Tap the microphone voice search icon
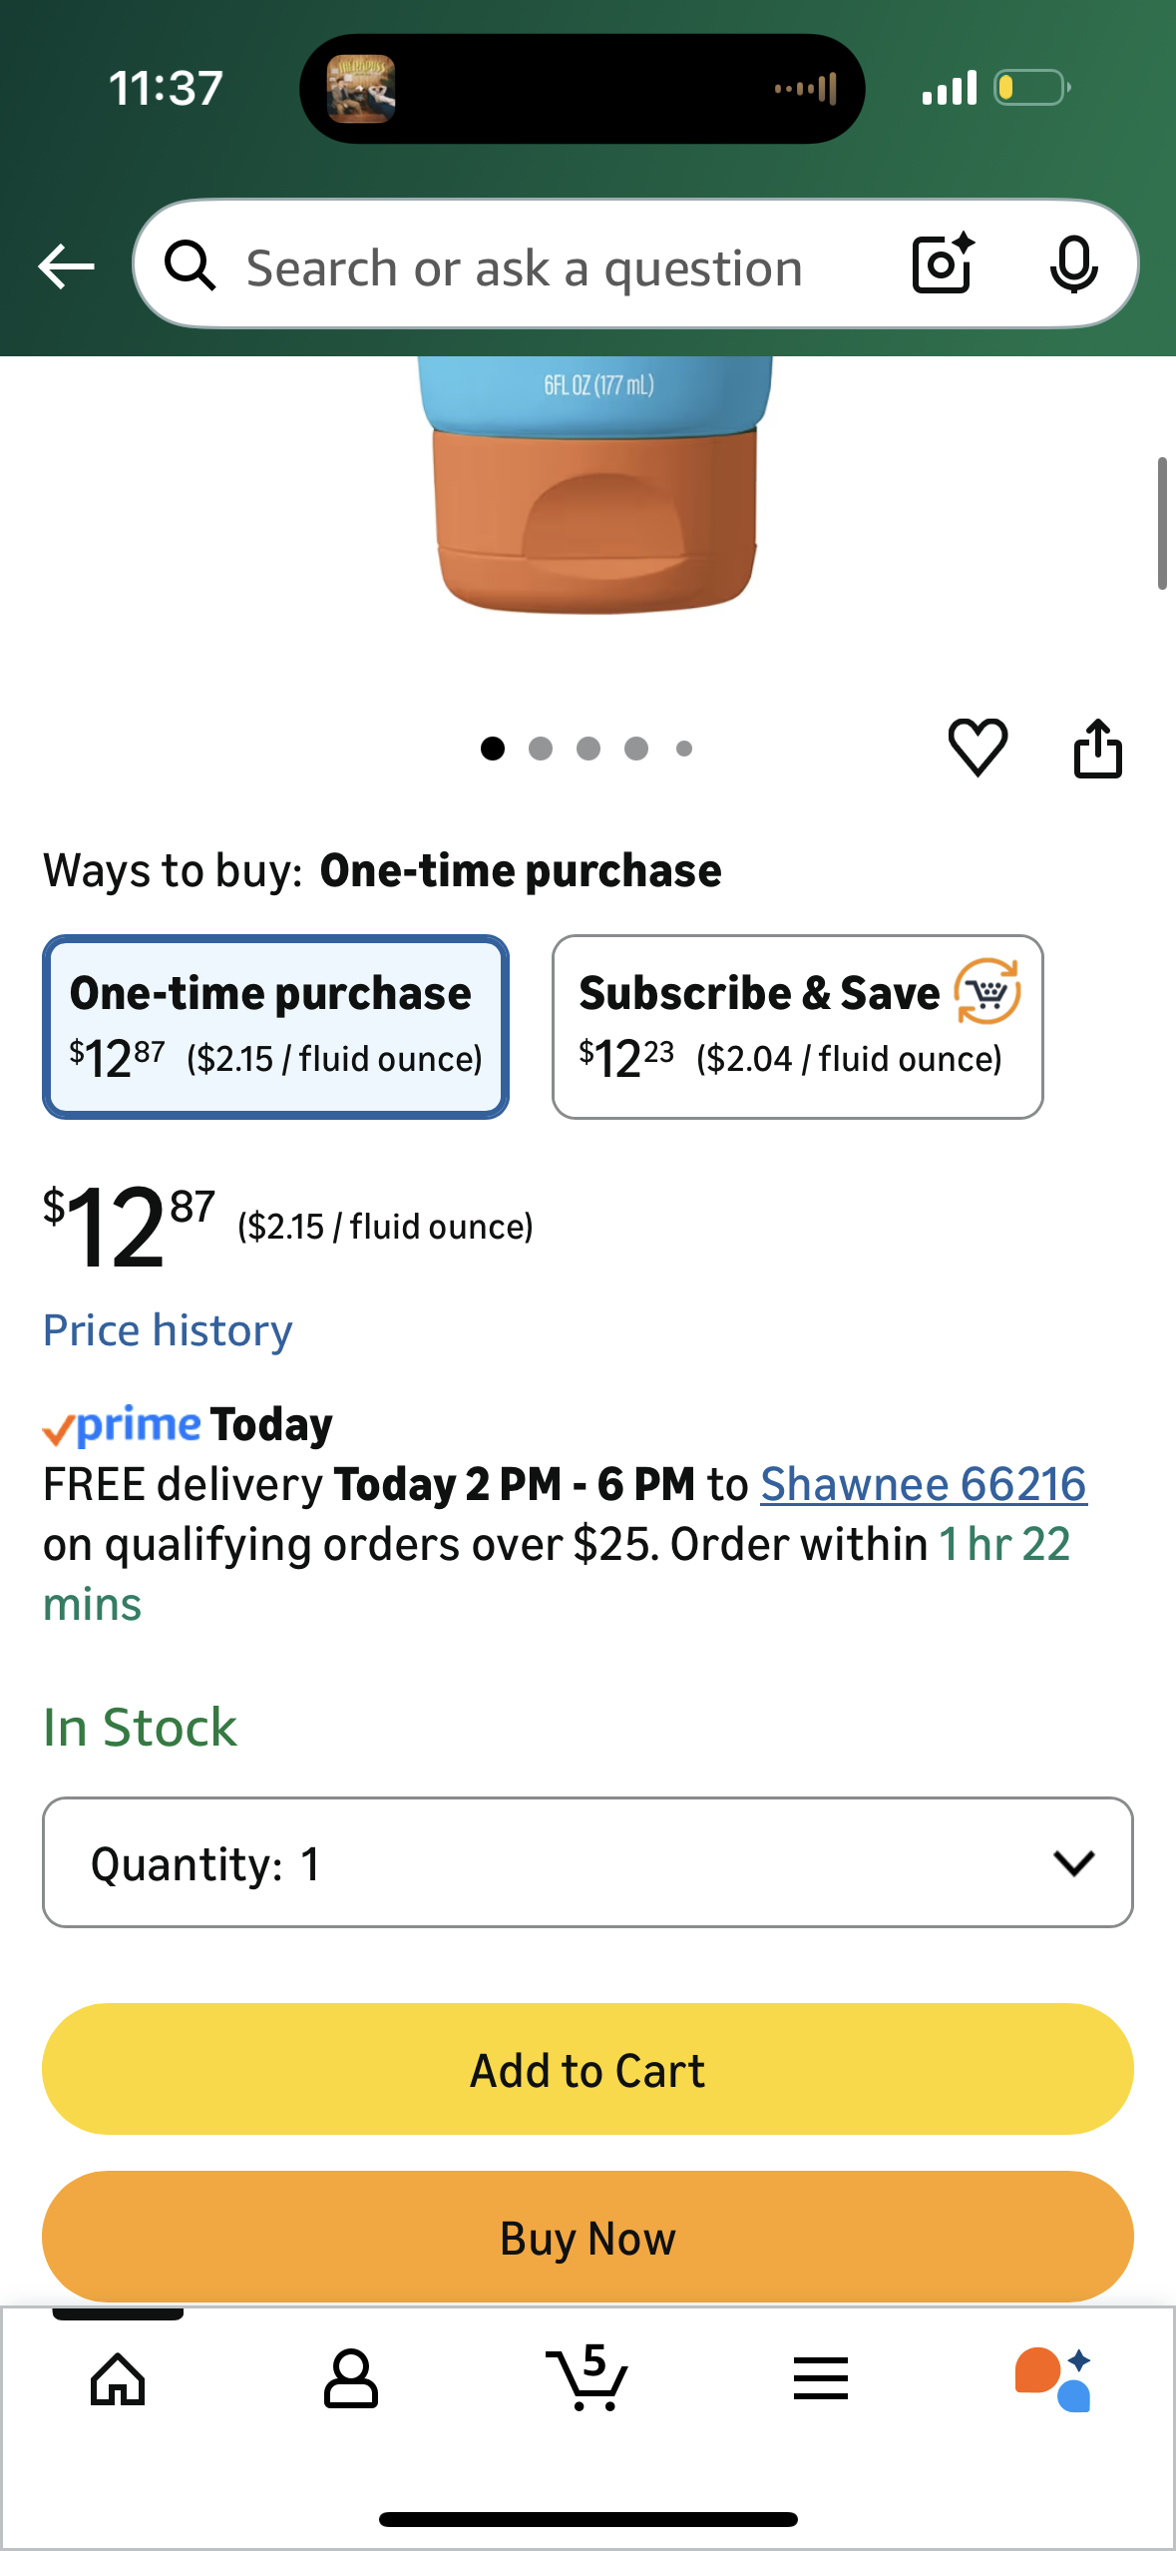This screenshot has height=2551, width=1176. (x=1073, y=265)
